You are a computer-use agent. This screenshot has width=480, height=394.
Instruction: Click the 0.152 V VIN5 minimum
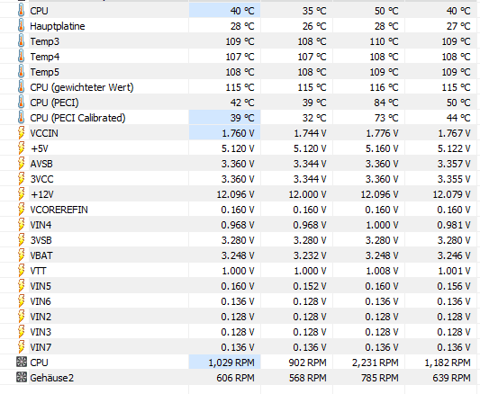310,286
